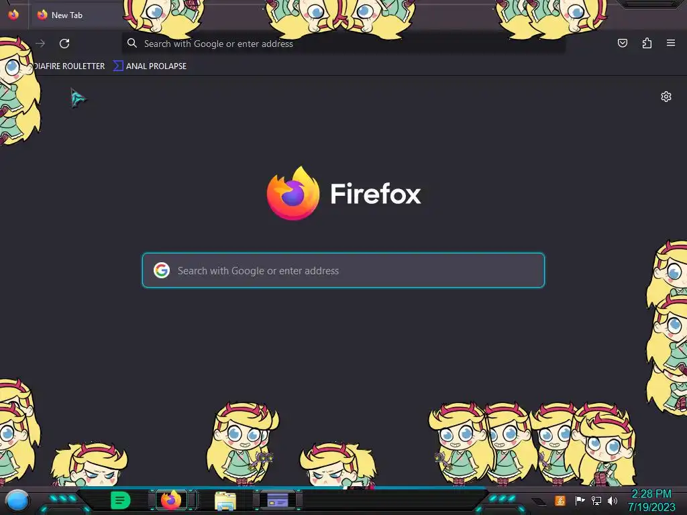Viewport: 687px width, 515px height.
Task: Open the ANAL PROLAPSE bookmark
Action: (x=150, y=66)
